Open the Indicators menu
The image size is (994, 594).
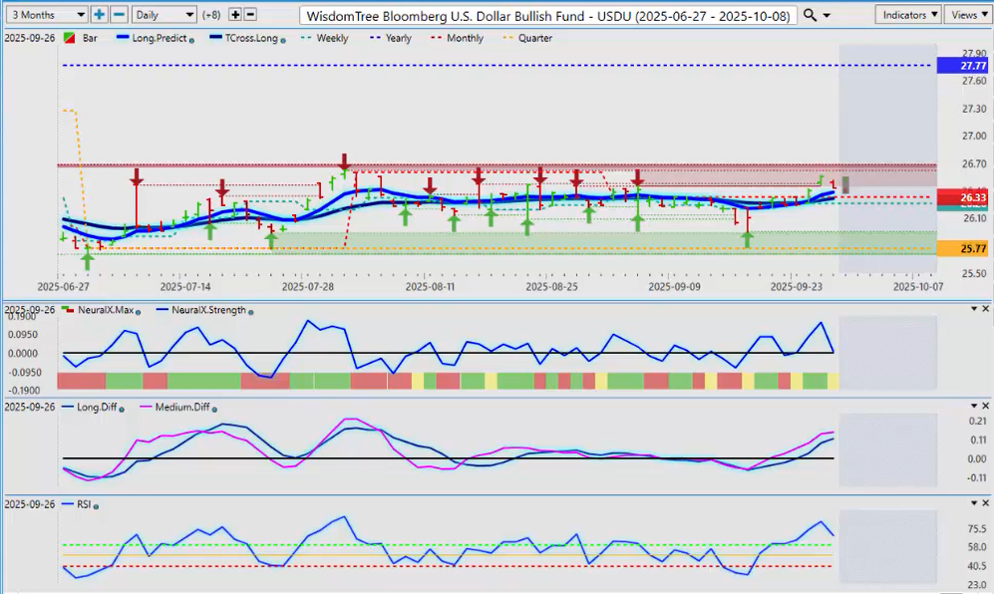908,15
